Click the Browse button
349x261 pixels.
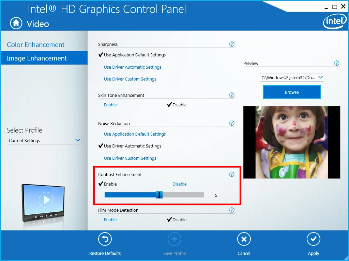point(292,92)
